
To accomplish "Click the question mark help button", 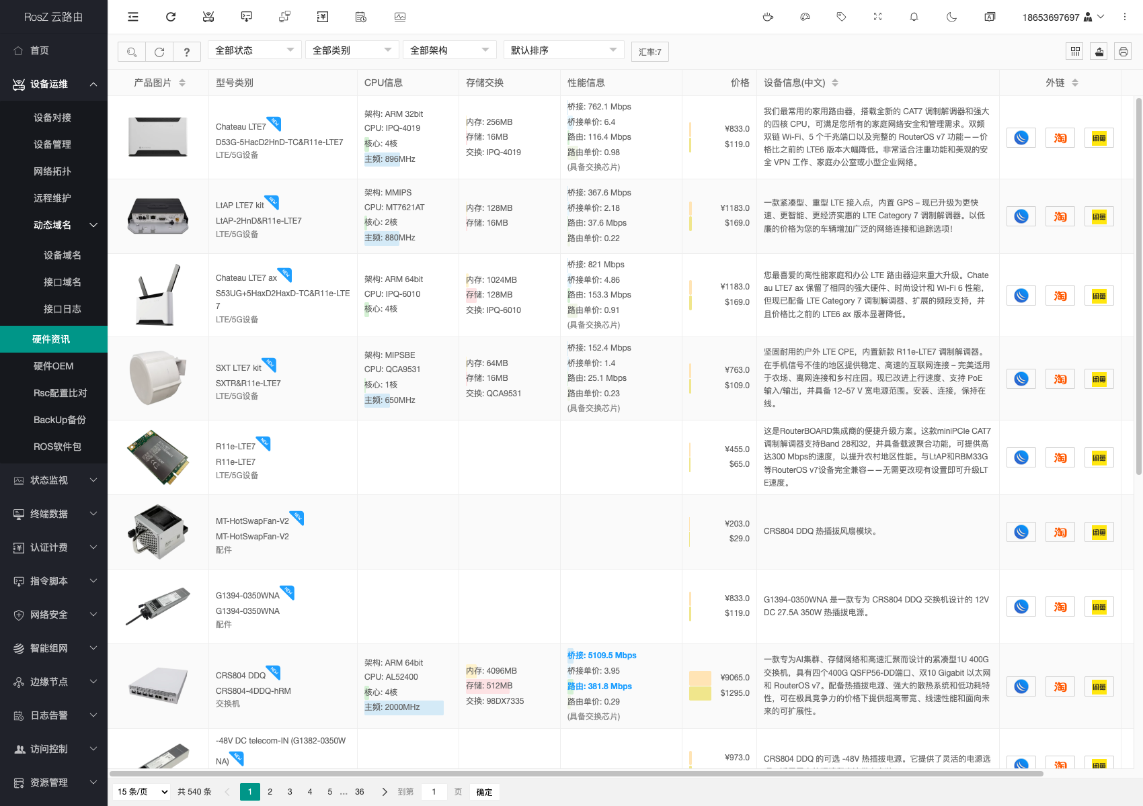I will pos(186,52).
